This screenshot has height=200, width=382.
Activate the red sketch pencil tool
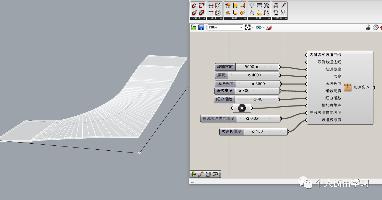(269, 27)
